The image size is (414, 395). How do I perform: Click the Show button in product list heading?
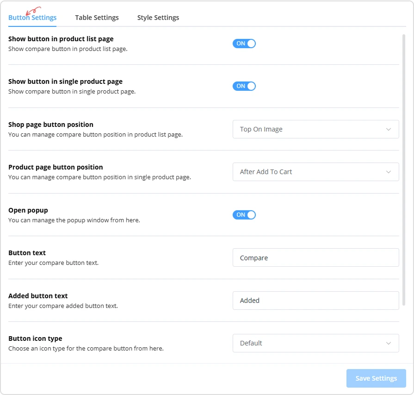click(x=60, y=39)
